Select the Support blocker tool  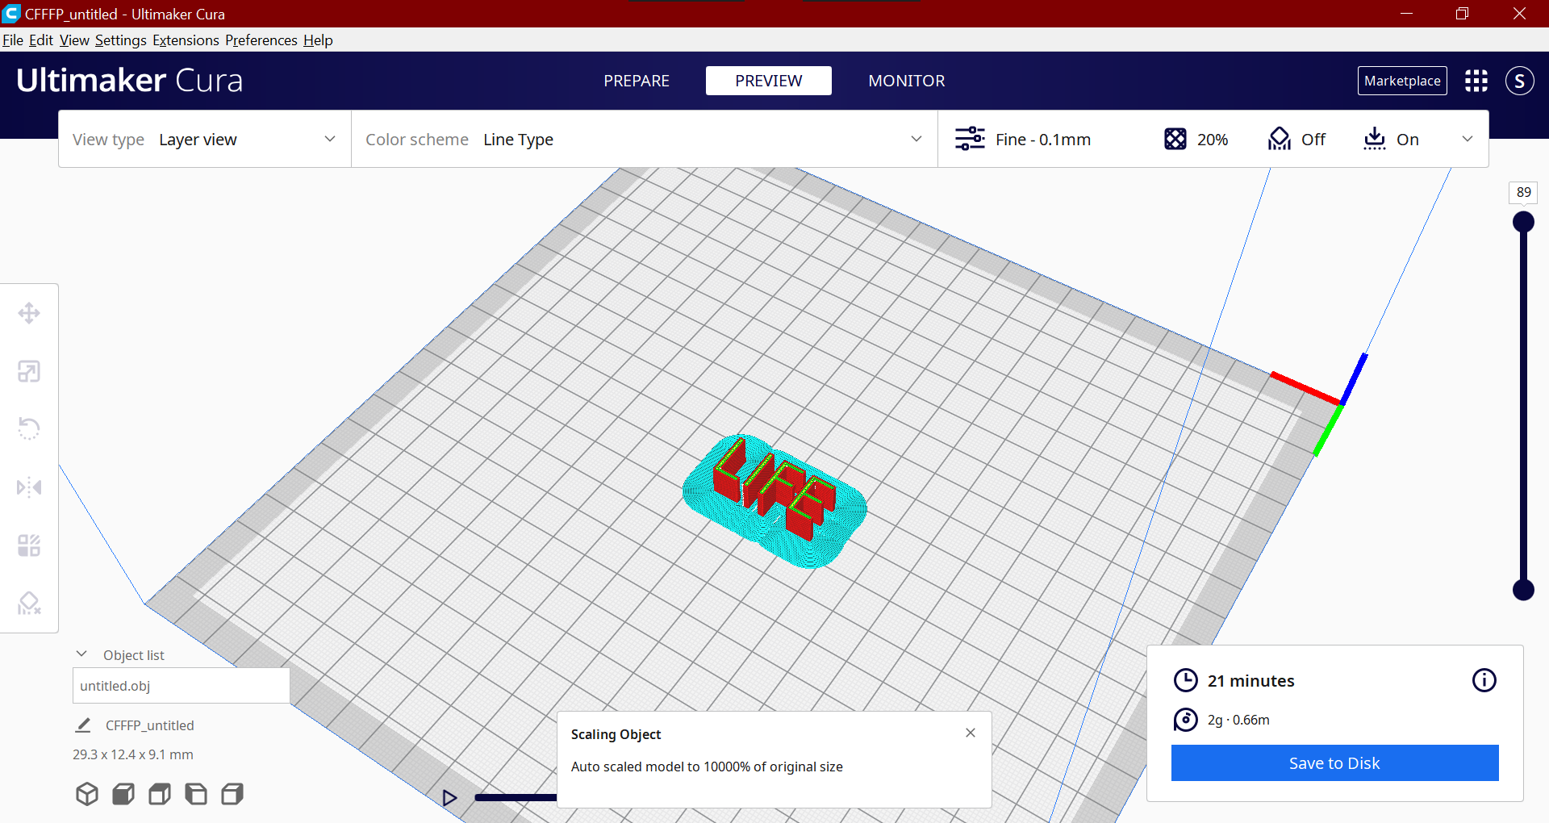pyautogui.click(x=29, y=603)
